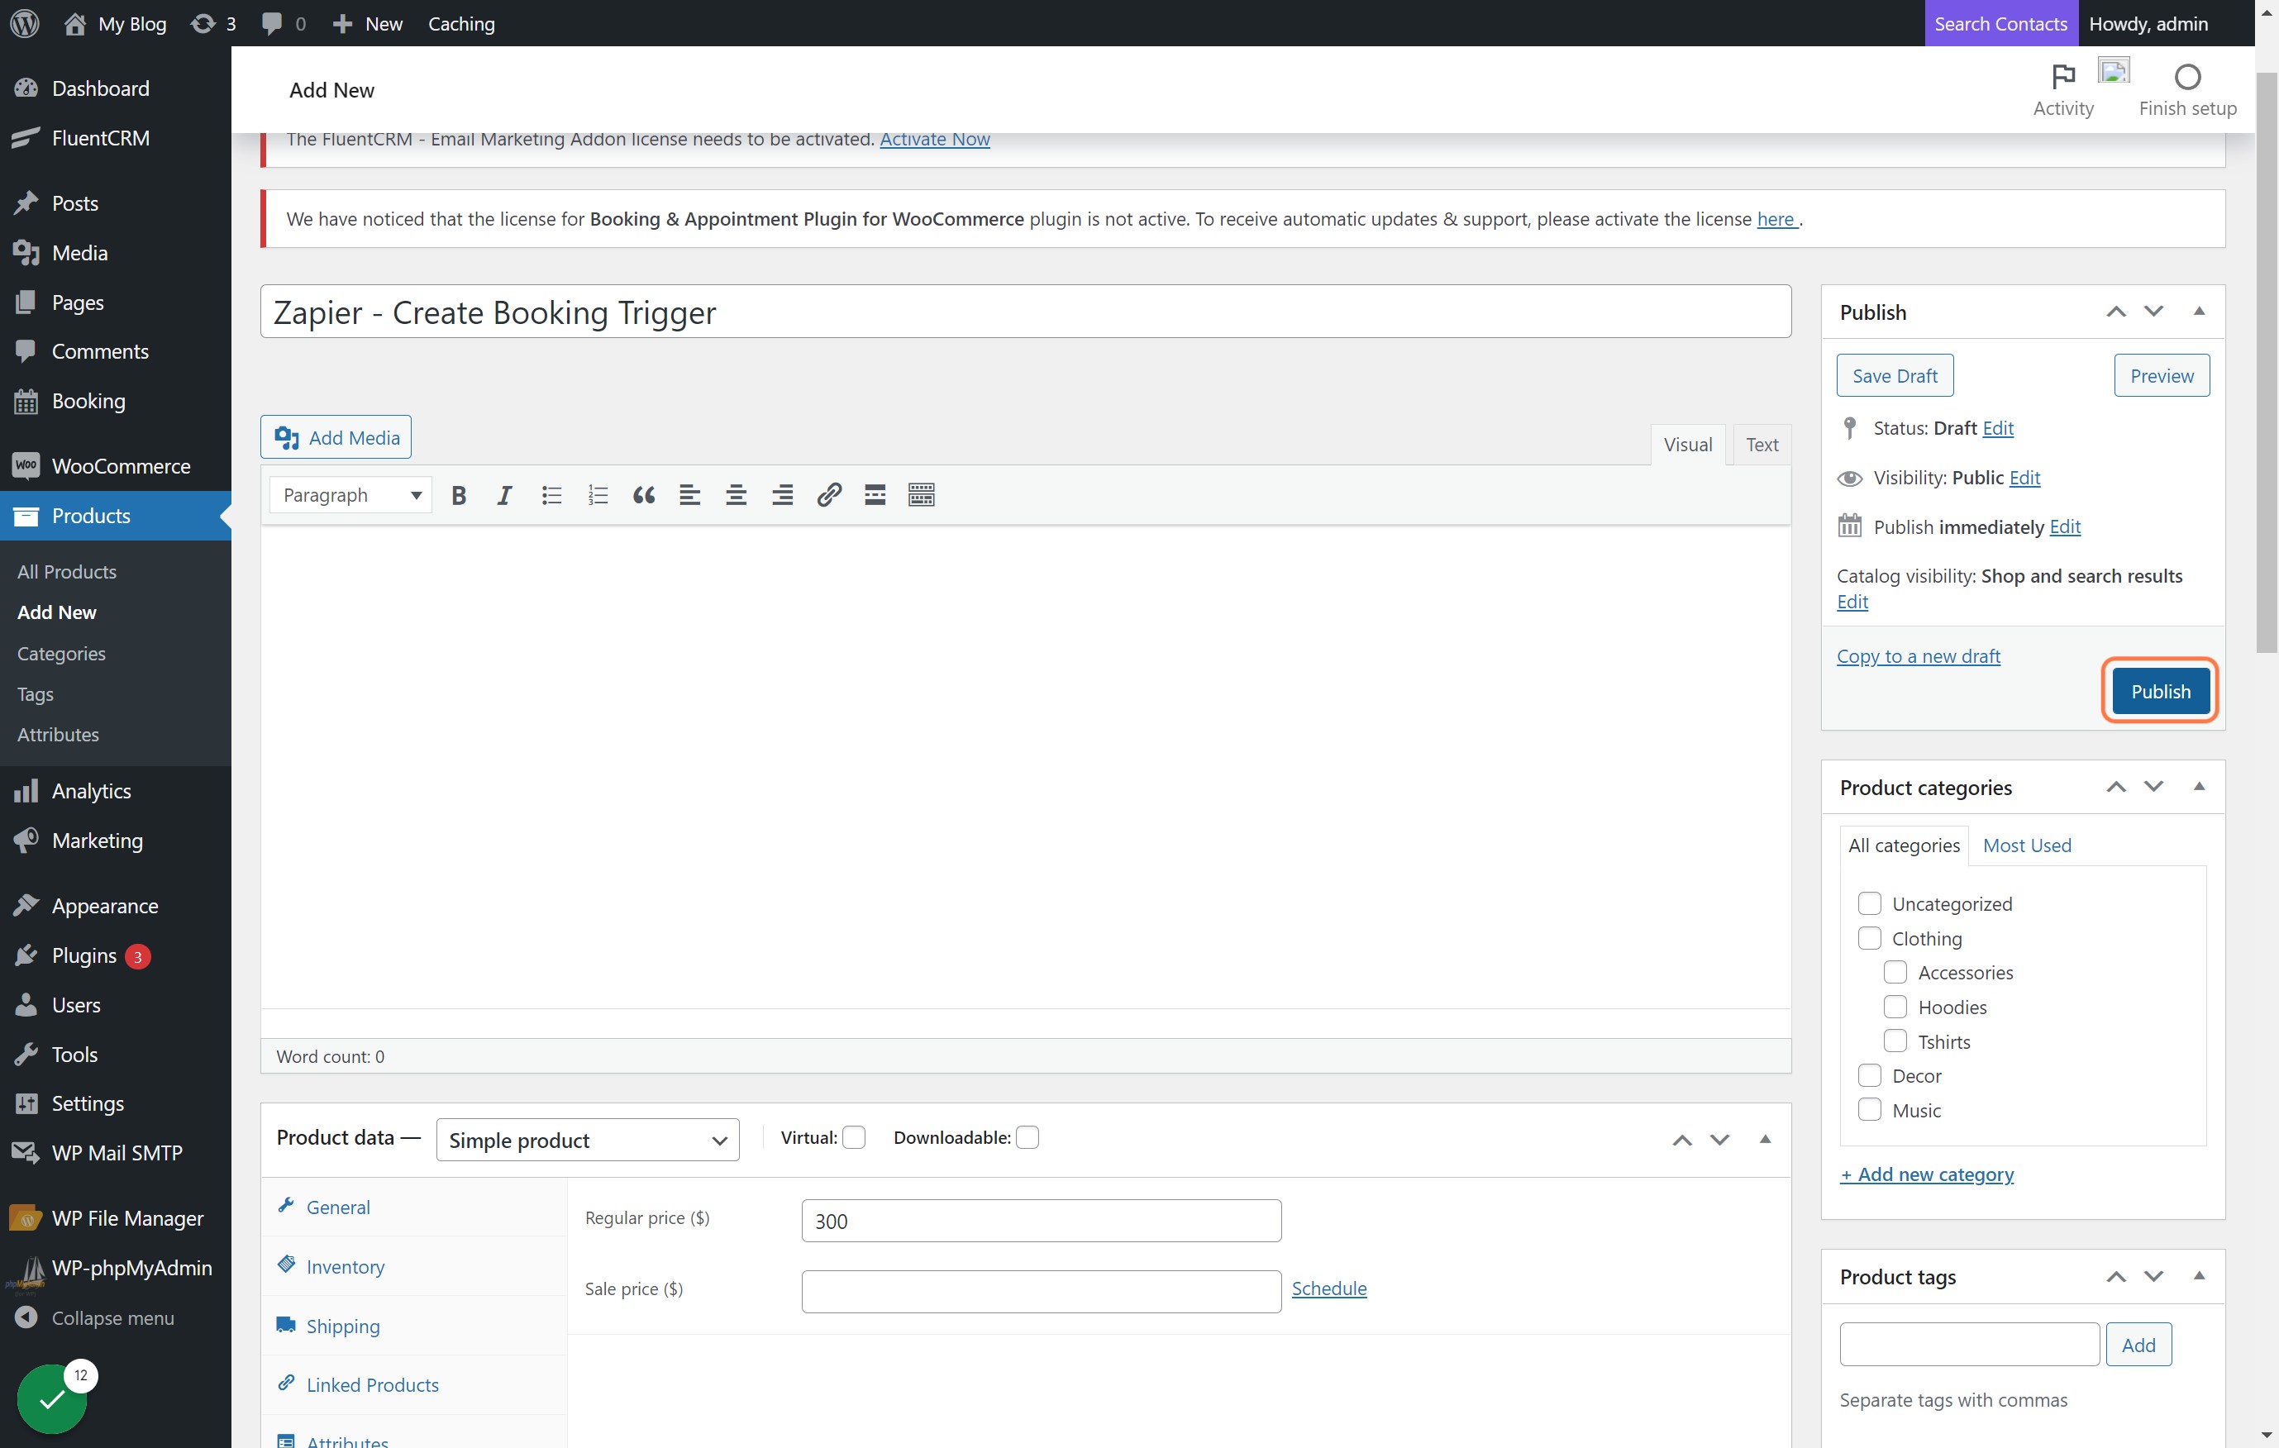Image resolution: width=2279 pixels, height=1448 pixels.
Task: Check the Music category
Action: [x=1869, y=1110]
